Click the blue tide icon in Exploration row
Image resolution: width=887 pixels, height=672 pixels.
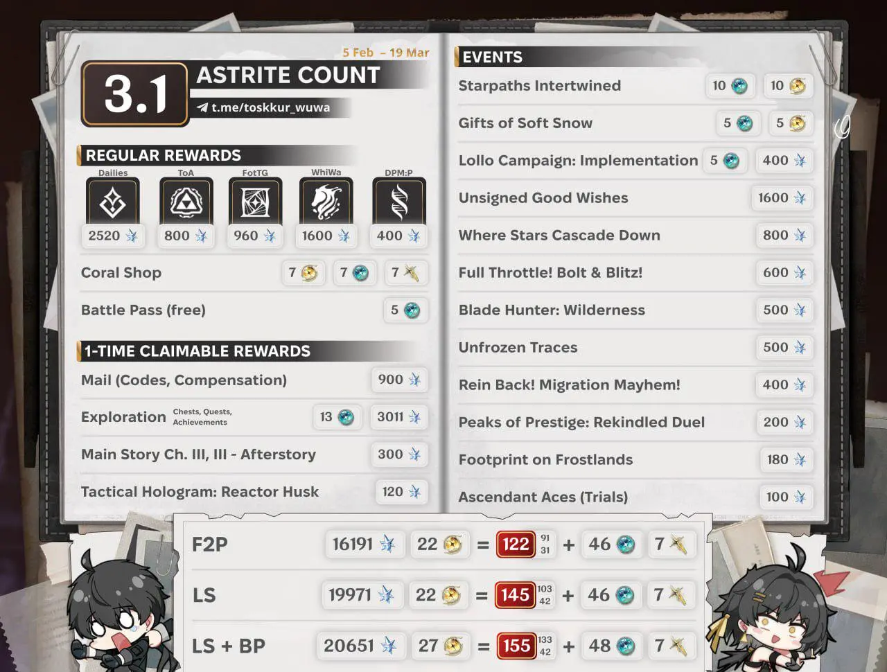point(345,417)
